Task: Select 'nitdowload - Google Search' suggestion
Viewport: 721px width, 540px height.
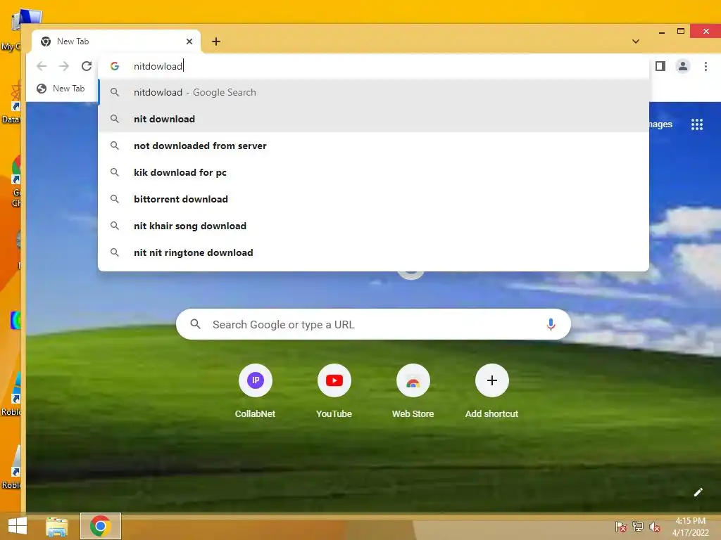Action: tap(373, 92)
